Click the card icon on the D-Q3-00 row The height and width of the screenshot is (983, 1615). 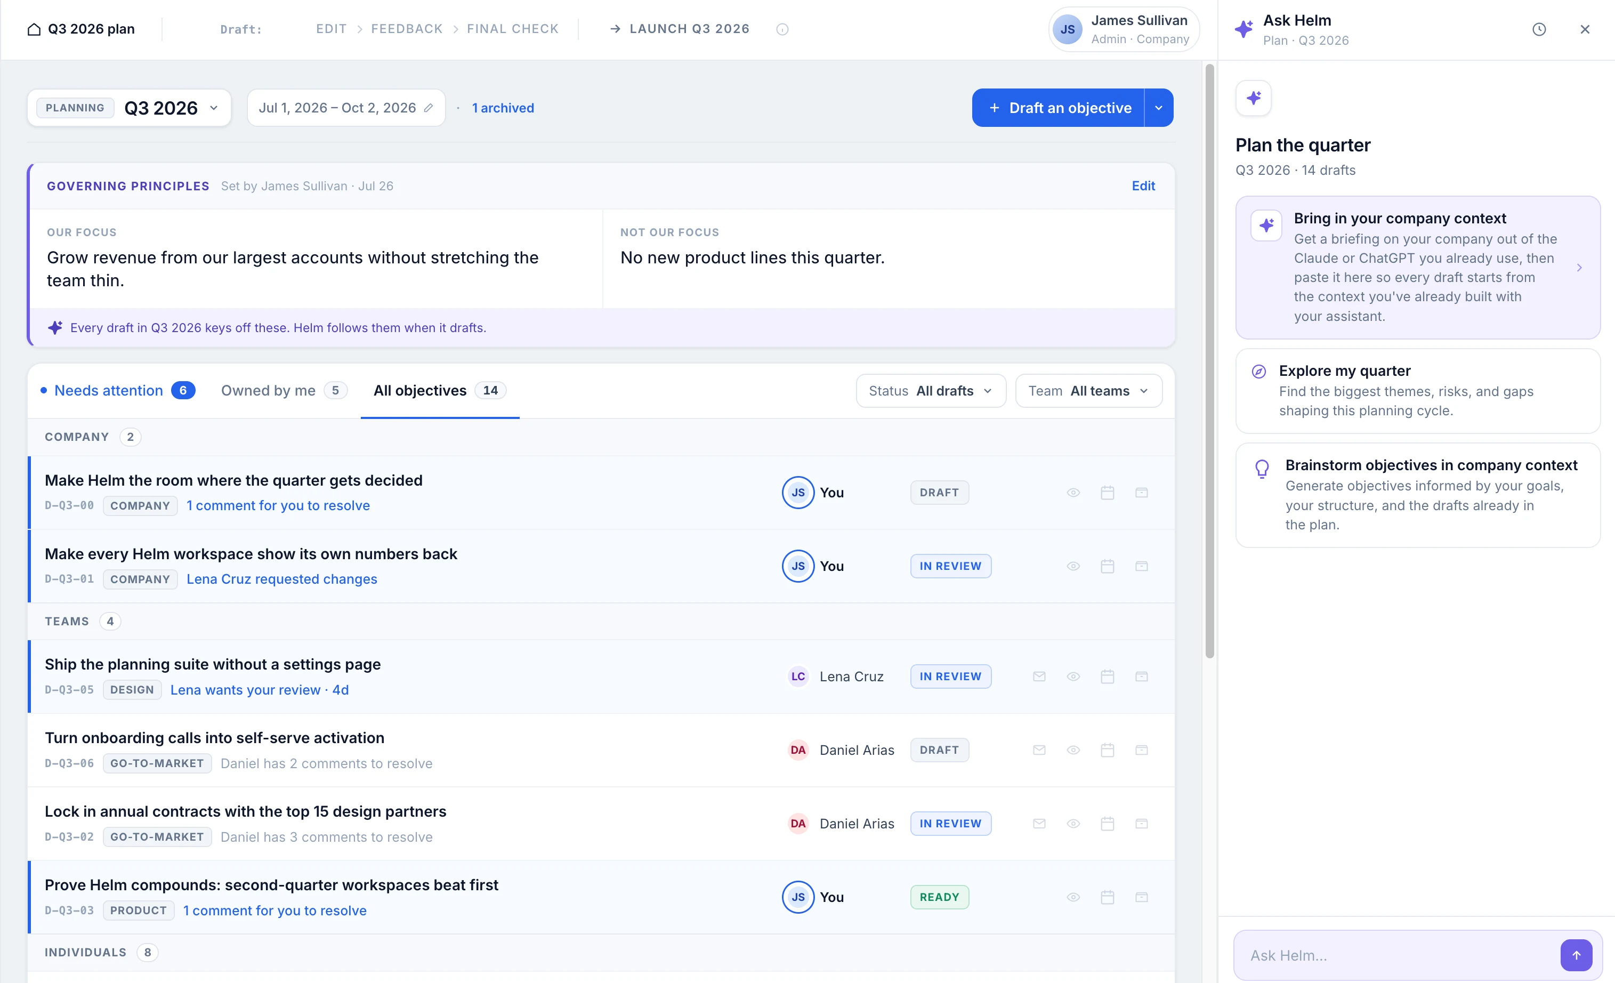click(1141, 492)
